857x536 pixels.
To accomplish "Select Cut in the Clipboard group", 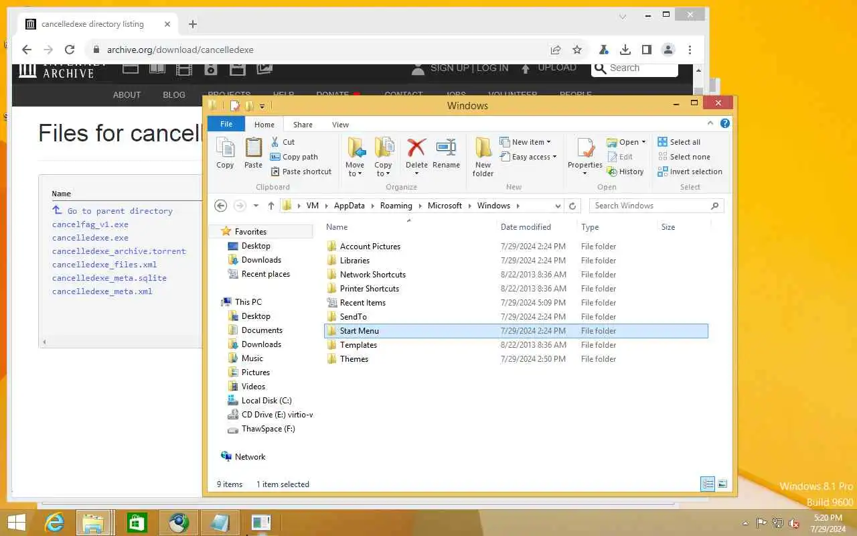I will point(282,142).
